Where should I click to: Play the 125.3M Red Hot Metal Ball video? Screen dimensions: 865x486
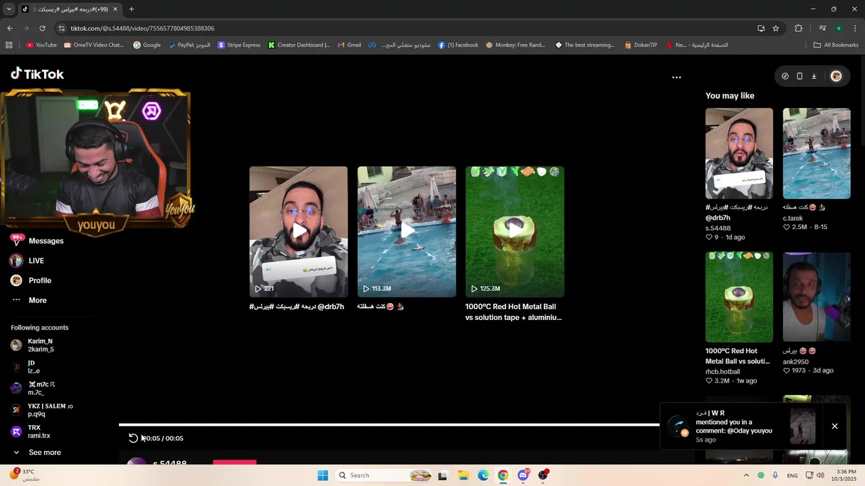(515, 232)
